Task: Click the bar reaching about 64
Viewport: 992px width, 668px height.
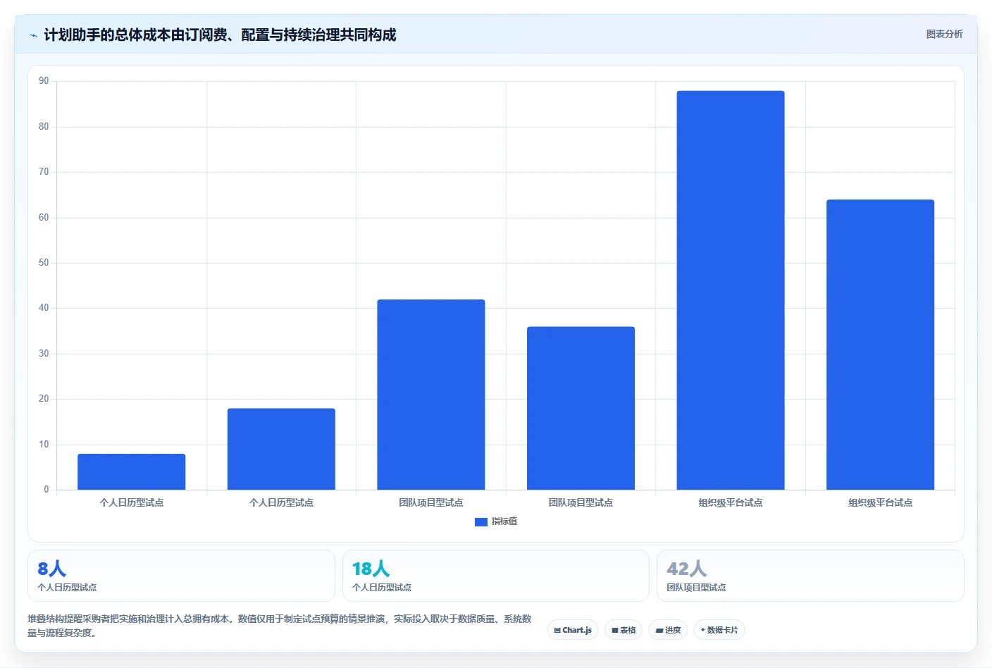Action: click(x=880, y=345)
